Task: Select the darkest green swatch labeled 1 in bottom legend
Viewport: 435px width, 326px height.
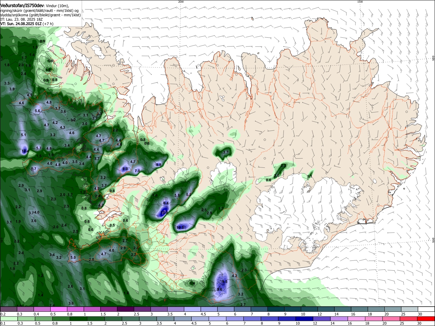Action: [x=78, y=319]
